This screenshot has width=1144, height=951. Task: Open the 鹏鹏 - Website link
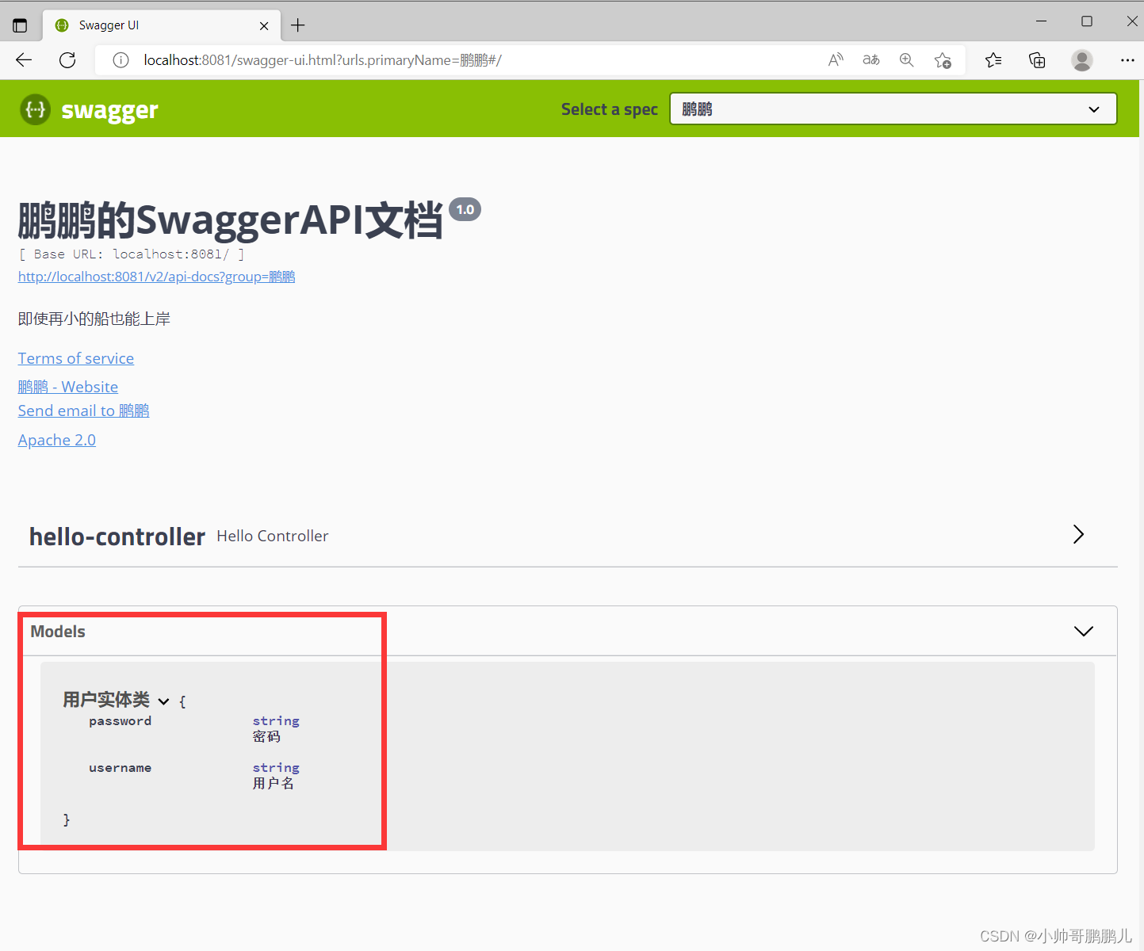coord(68,387)
